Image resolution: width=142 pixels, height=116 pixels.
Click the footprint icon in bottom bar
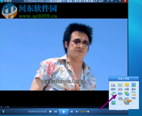[x=3, y=111]
